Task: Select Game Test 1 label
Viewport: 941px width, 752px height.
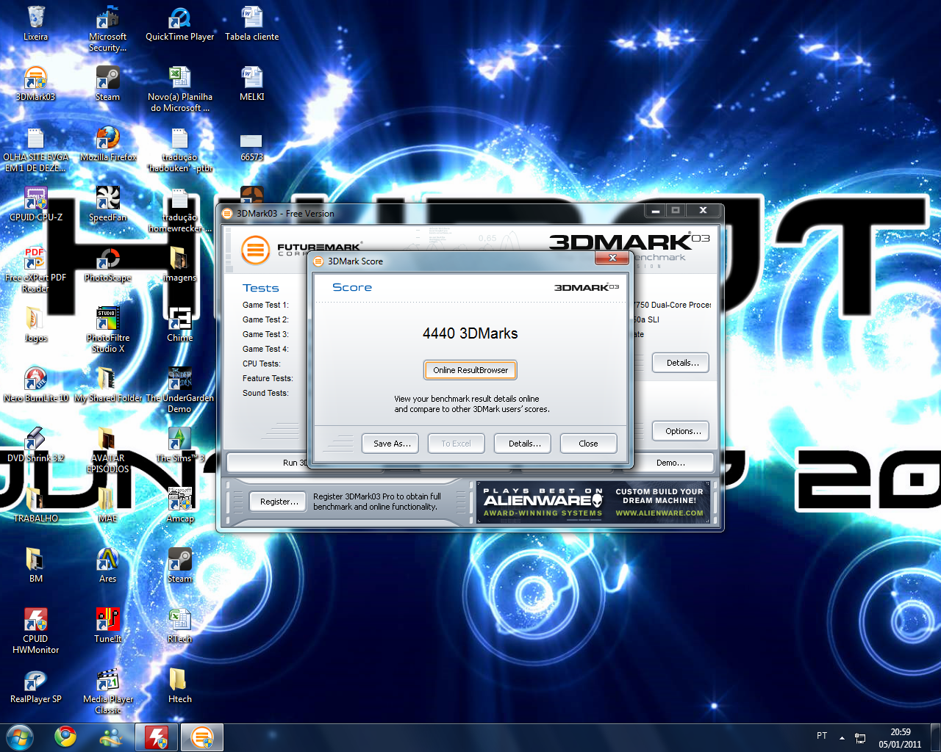Action: click(x=265, y=305)
